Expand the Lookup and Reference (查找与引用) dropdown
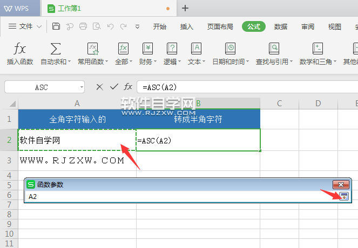The width and height of the screenshot is (358, 248). [292, 62]
